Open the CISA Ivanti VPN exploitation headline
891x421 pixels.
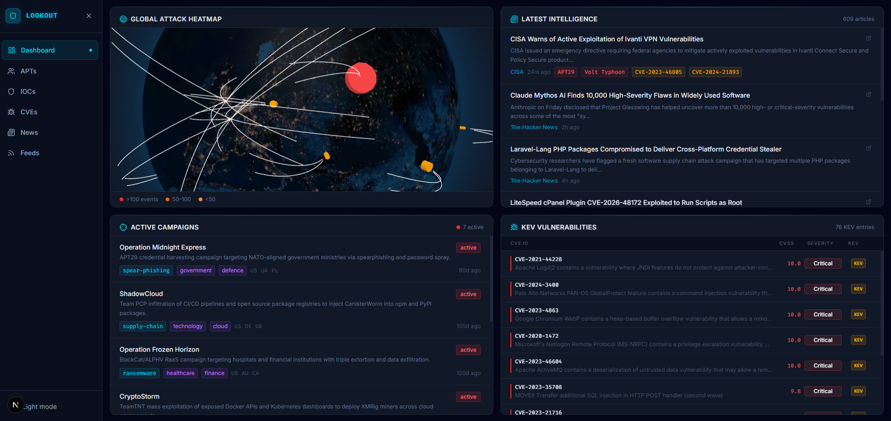pyautogui.click(x=607, y=39)
